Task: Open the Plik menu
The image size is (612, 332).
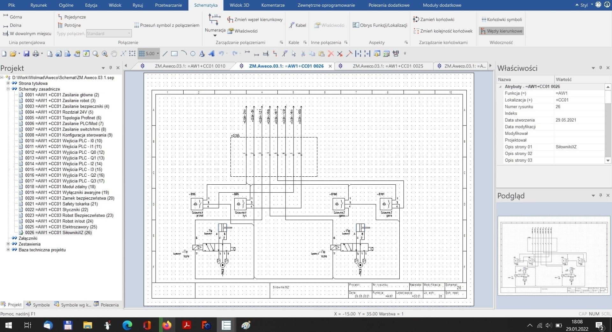Action: pos(11,5)
